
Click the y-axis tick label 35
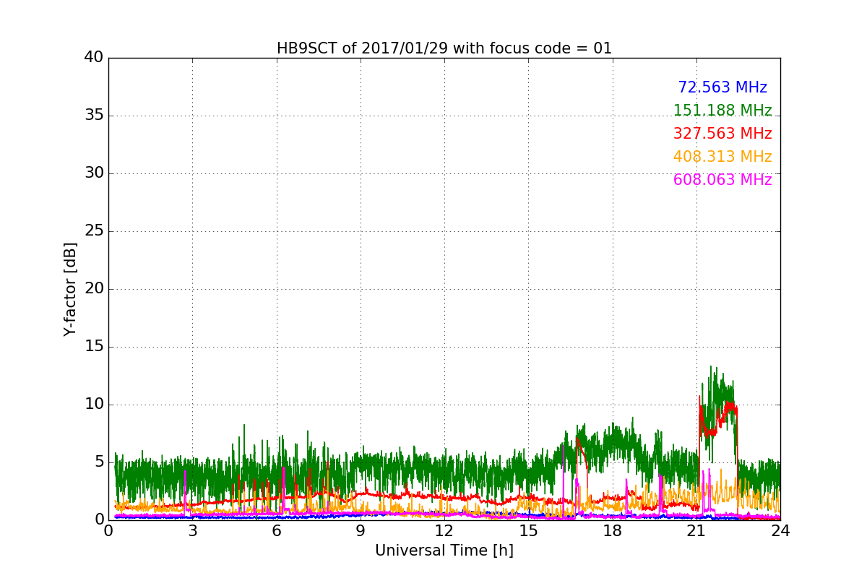[94, 115]
